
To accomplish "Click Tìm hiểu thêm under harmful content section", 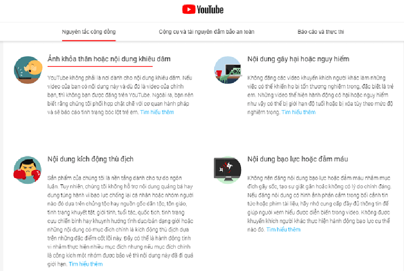I will (299, 112).
